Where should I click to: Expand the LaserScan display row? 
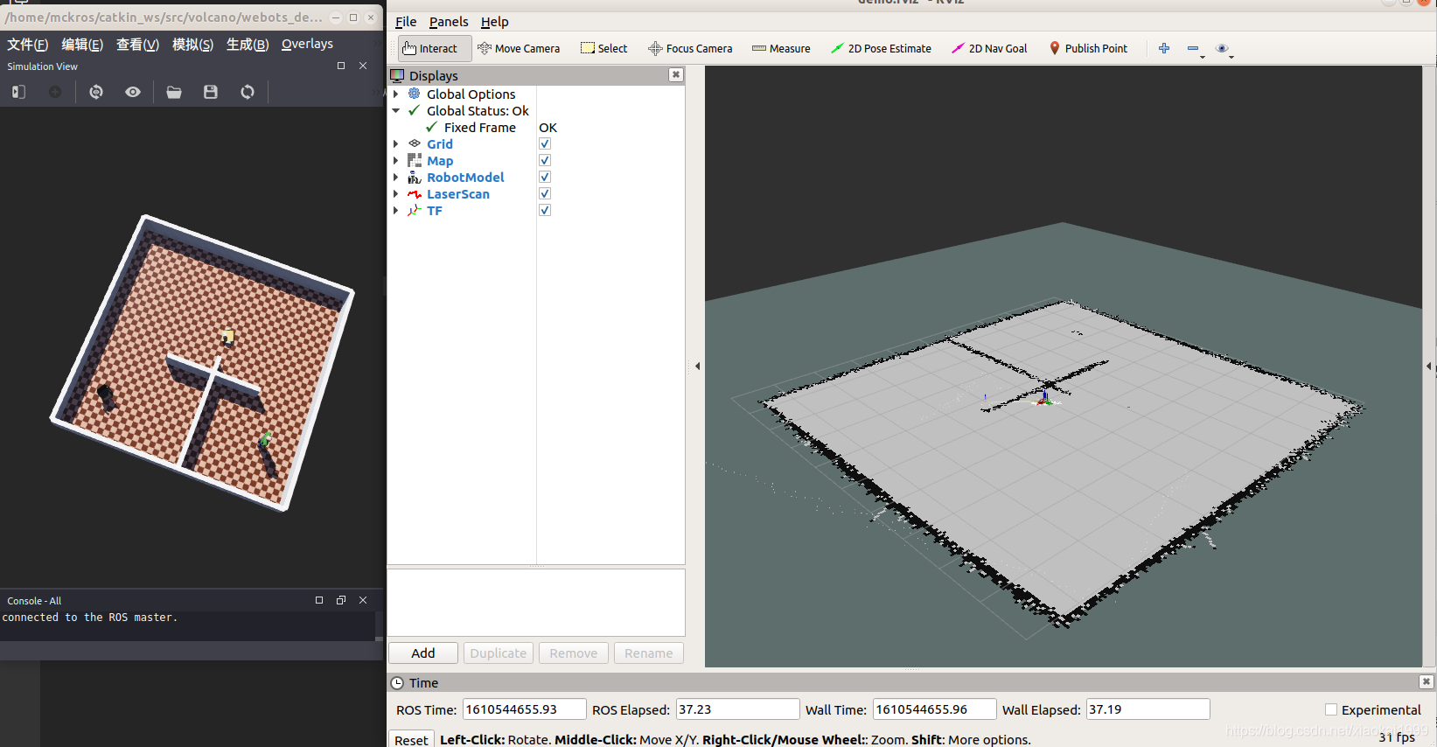coord(396,194)
